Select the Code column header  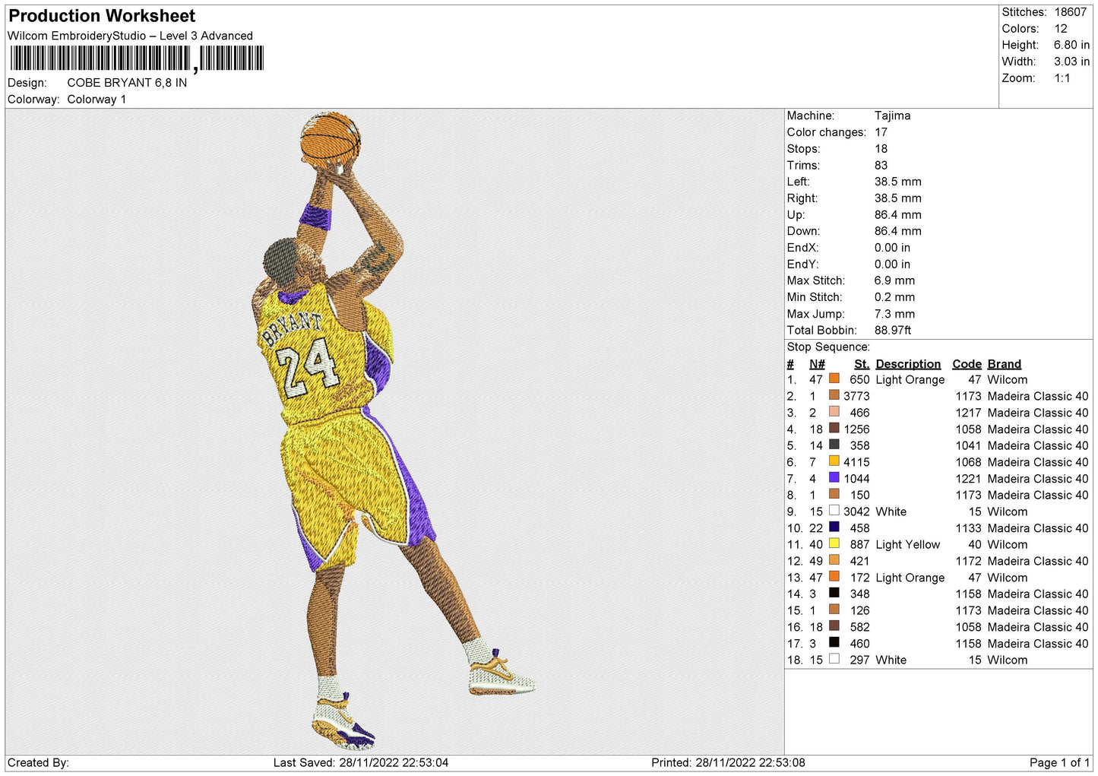[x=967, y=364]
